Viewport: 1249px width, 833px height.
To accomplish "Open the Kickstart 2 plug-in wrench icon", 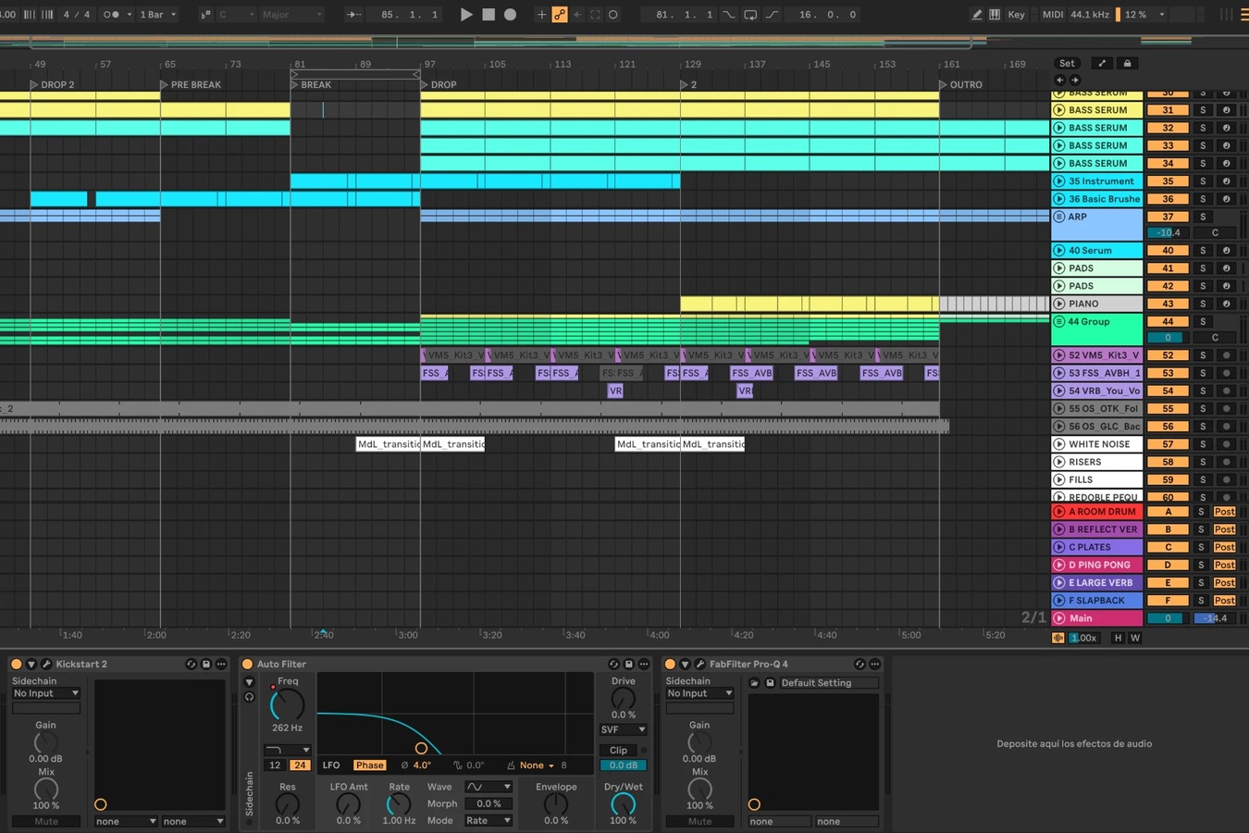I will [x=45, y=664].
